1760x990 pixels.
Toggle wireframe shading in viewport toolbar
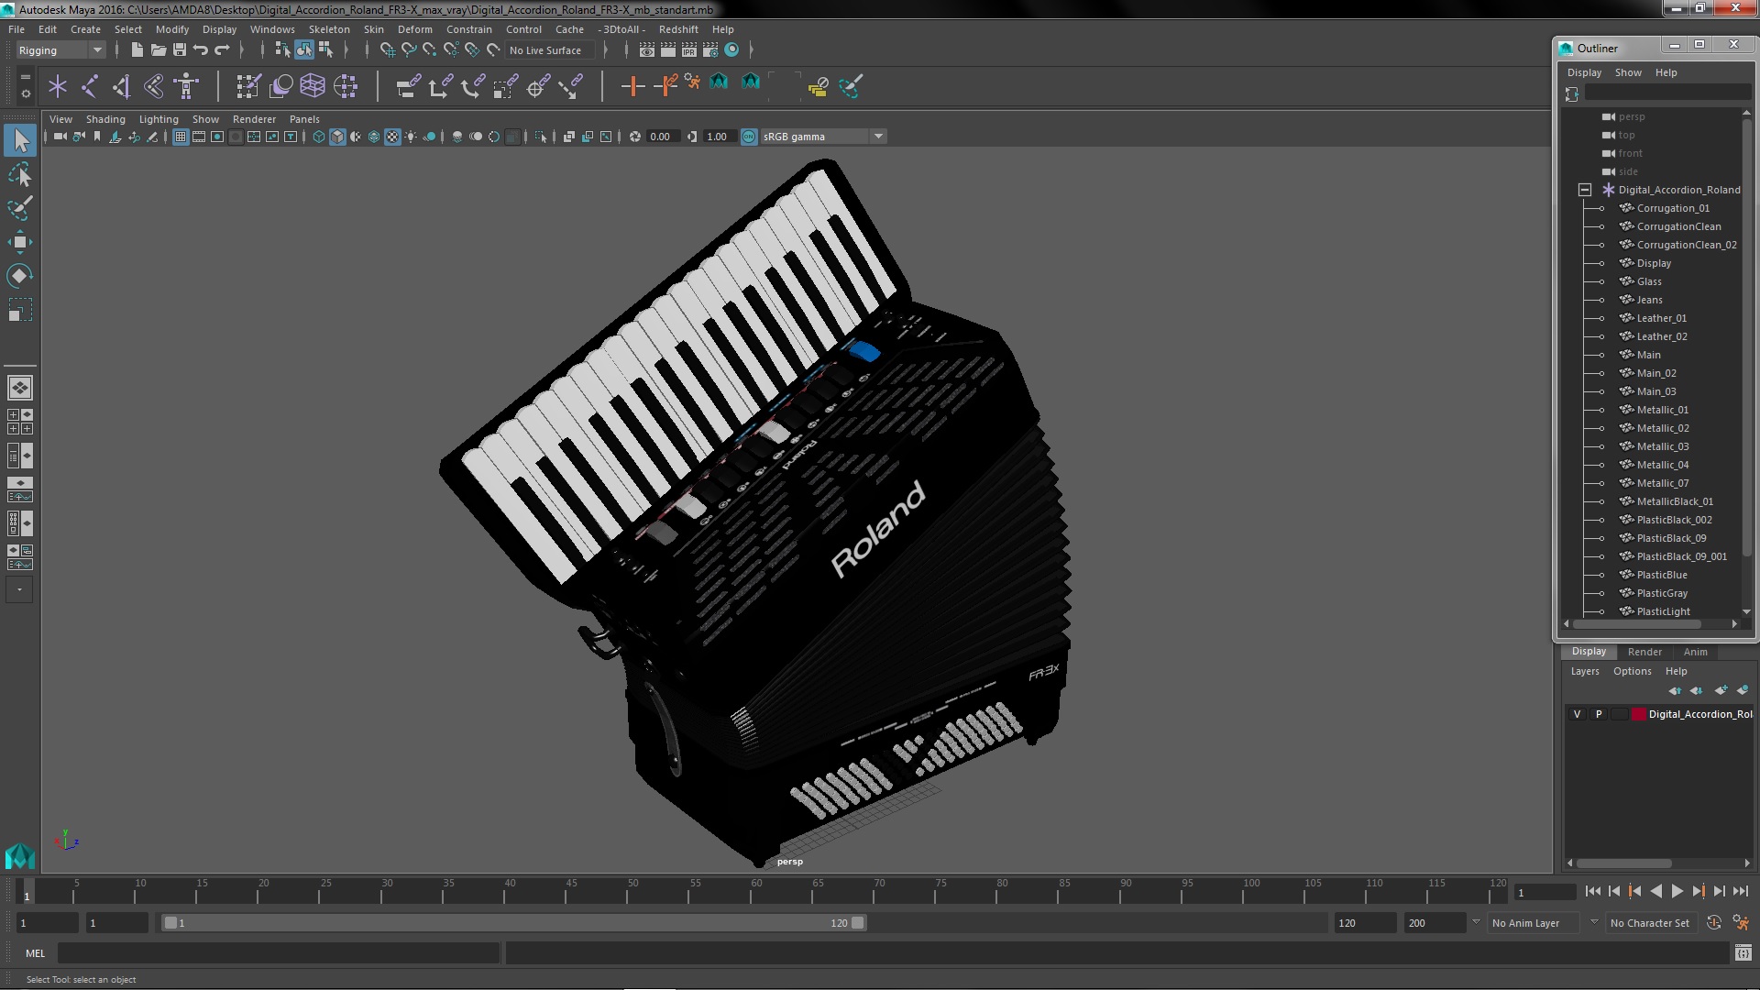pos(319,137)
